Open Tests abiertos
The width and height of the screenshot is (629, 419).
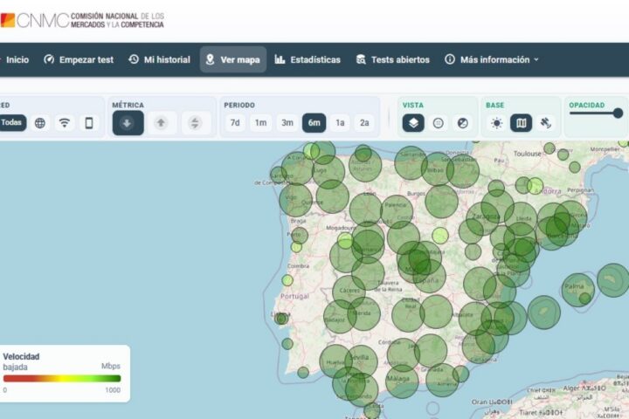pyautogui.click(x=400, y=59)
